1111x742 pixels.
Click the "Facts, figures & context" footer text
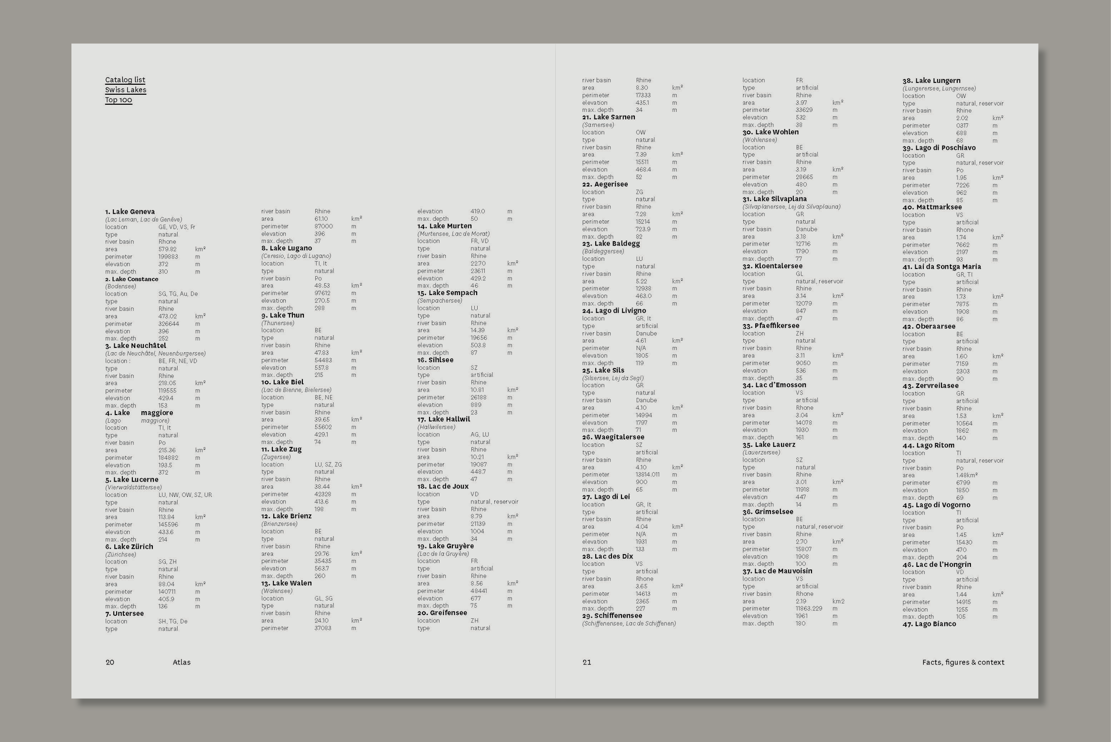[x=963, y=663]
